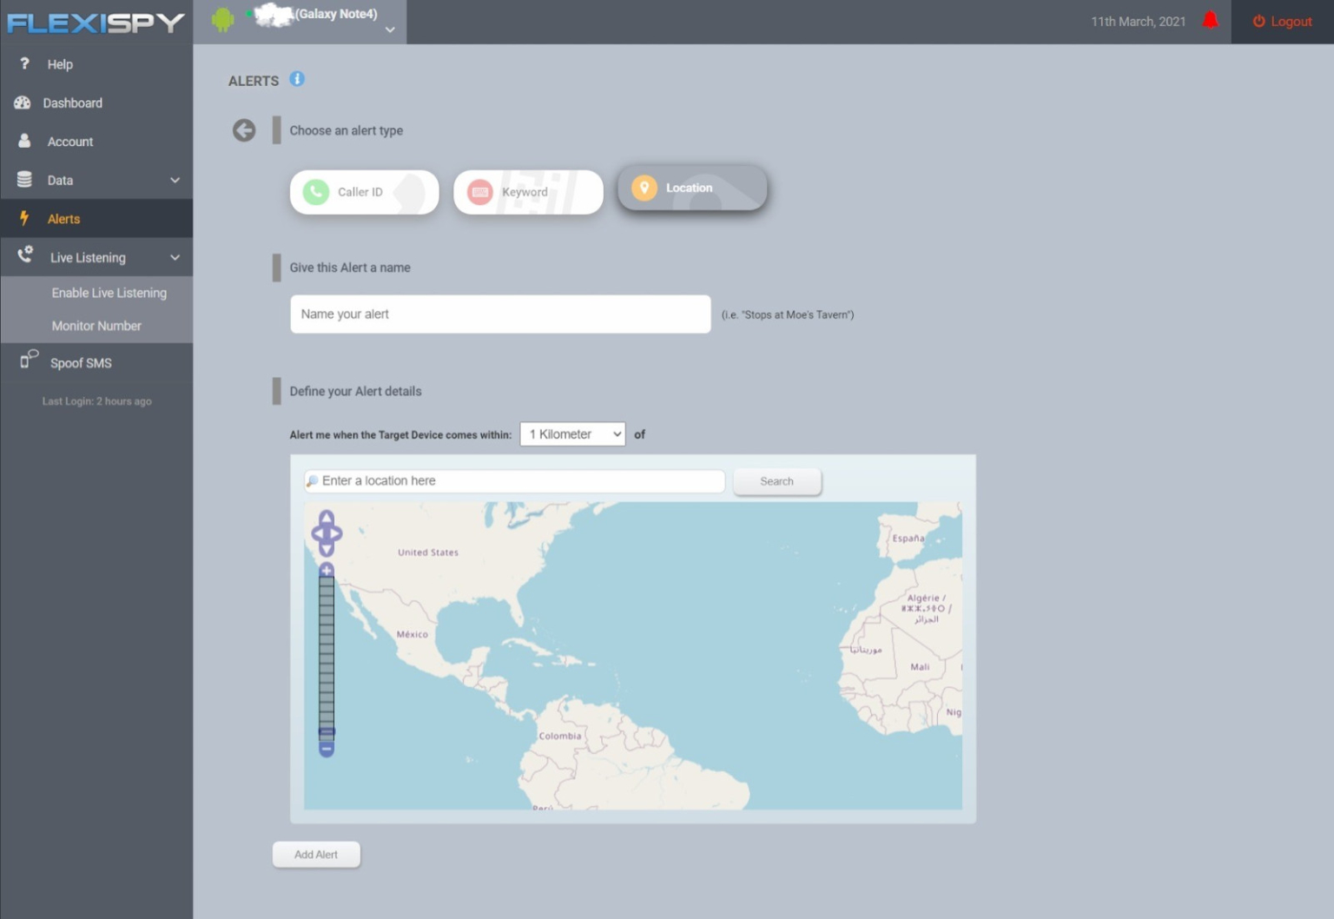Select the Caller ID alert type

[x=363, y=192]
